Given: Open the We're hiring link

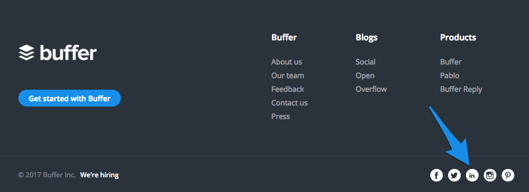Looking at the screenshot, I should [99, 175].
